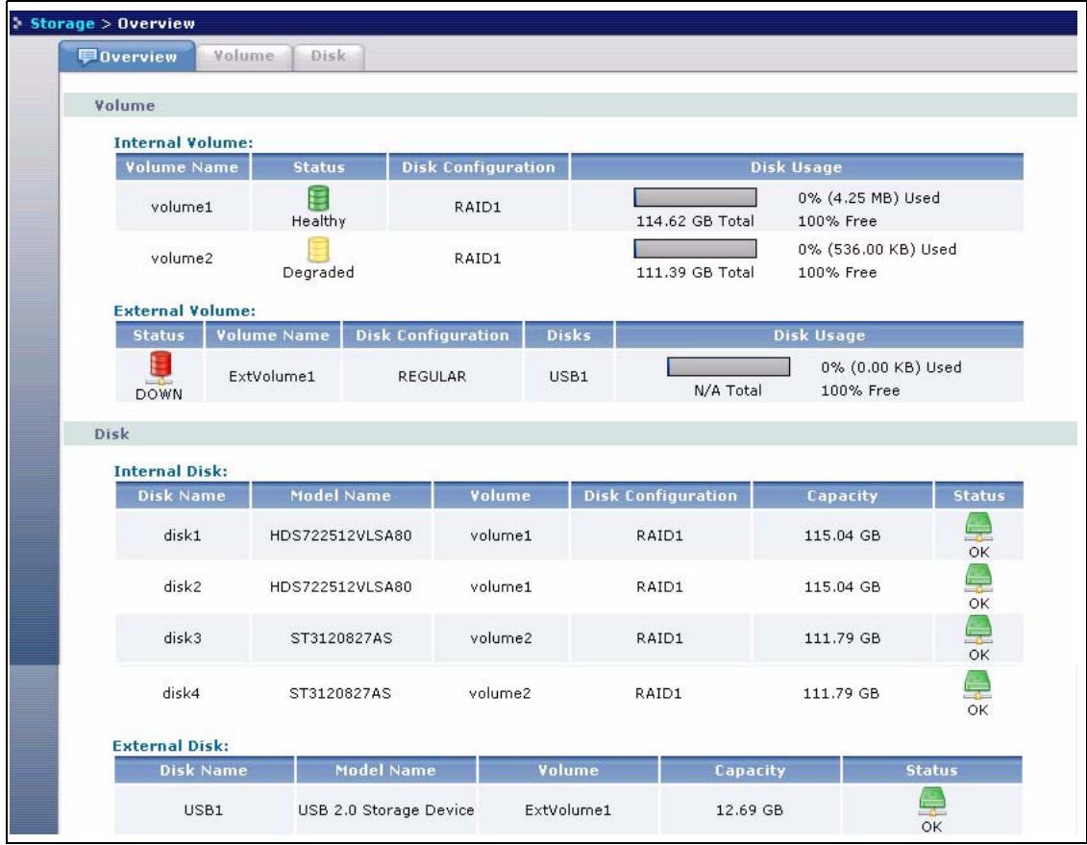Click the External Disk section label

tap(170, 746)
